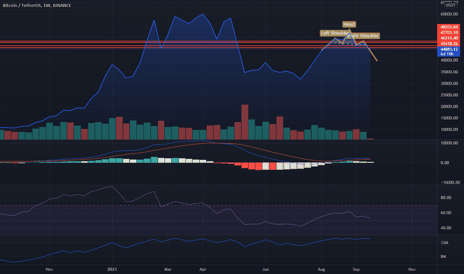The height and width of the screenshot is (274, 464).
Task: Click the 30000.00 price axis label
Action: click(449, 84)
